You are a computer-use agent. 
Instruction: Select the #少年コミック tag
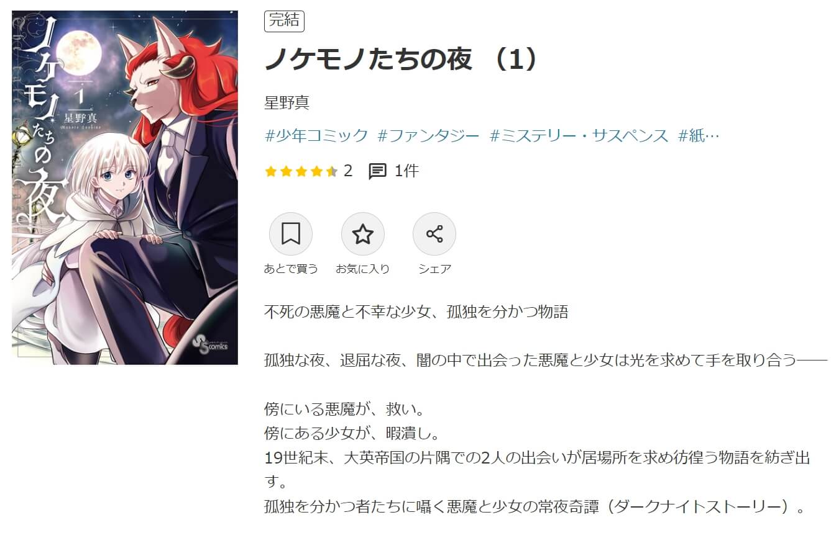click(x=316, y=136)
